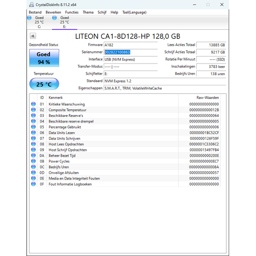Click status orb for Data Units Lezen

[33, 133]
